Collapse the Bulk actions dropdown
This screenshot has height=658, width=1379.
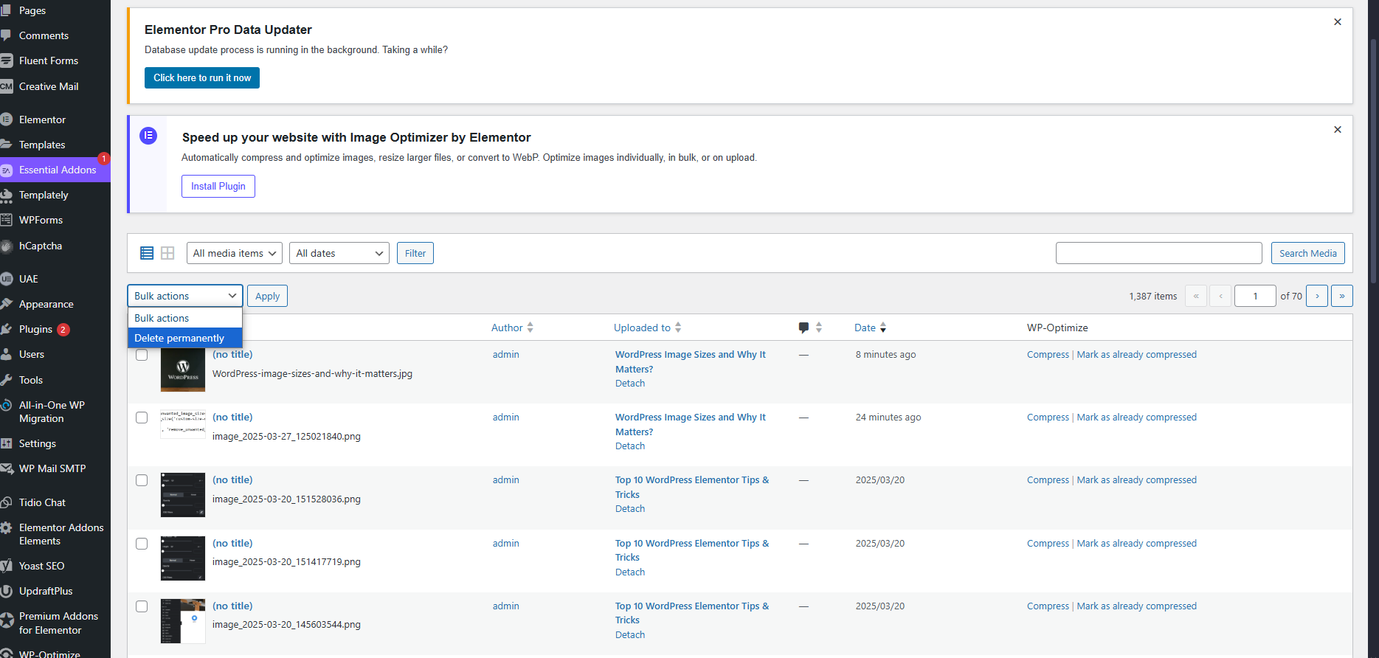tap(185, 296)
